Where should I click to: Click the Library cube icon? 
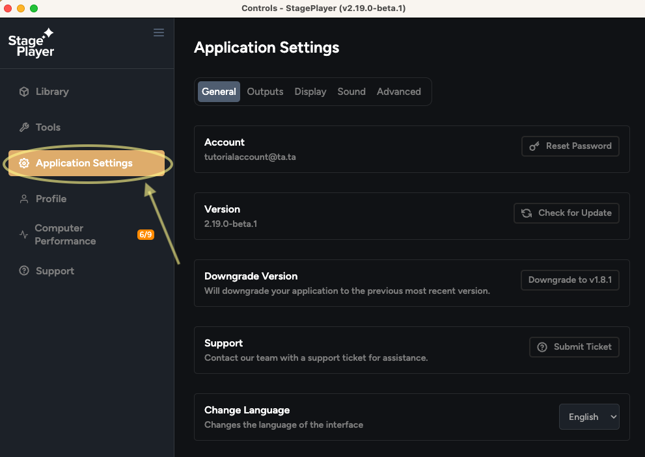24,92
